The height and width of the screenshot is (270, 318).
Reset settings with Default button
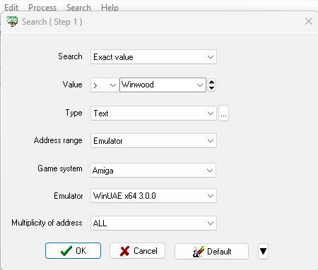point(211,252)
